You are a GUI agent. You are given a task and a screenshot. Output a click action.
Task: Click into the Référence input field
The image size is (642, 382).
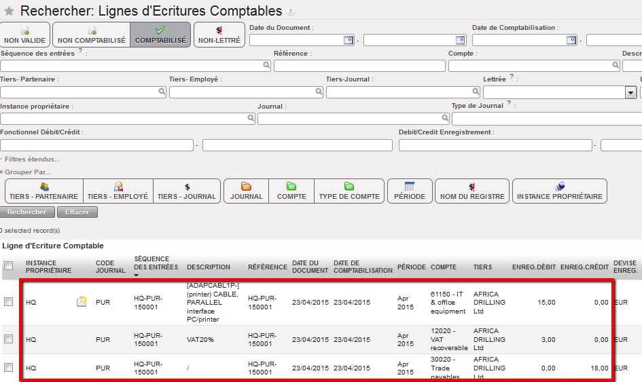359,66
